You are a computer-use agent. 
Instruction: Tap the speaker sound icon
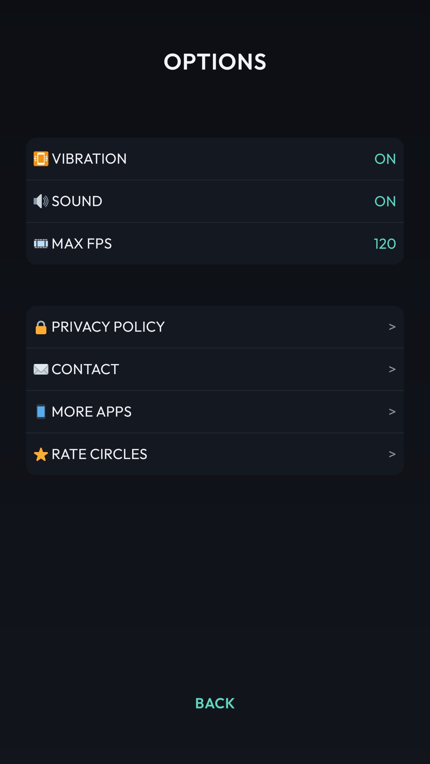[x=41, y=201]
